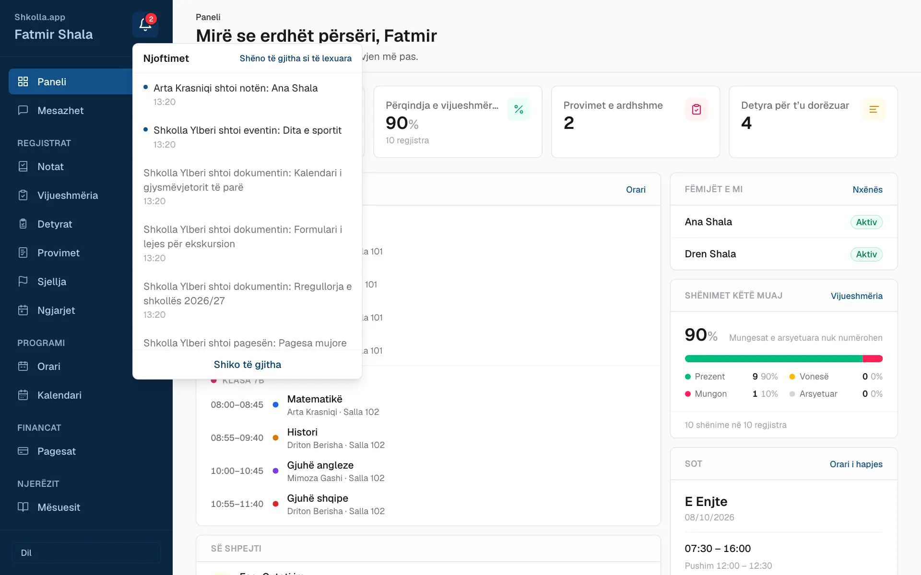This screenshot has width=921, height=575.
Task: Click the Aktiv badge next to Dren Shala
Action: [x=866, y=254]
